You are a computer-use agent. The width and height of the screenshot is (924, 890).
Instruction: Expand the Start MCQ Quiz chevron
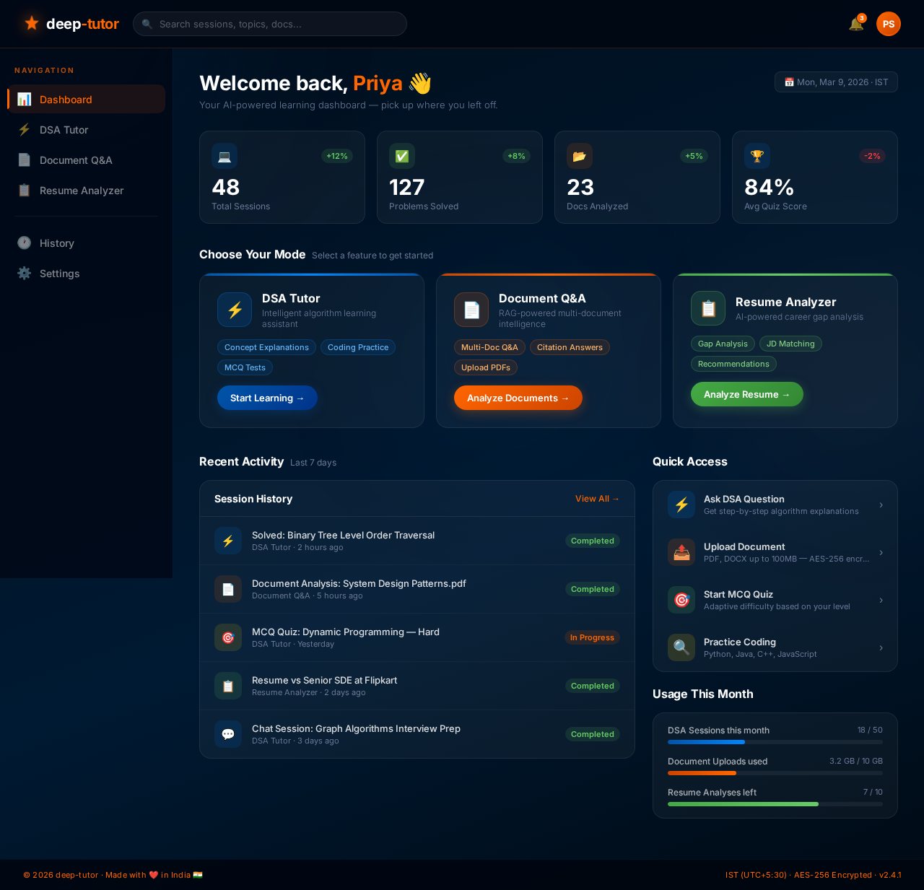(881, 600)
